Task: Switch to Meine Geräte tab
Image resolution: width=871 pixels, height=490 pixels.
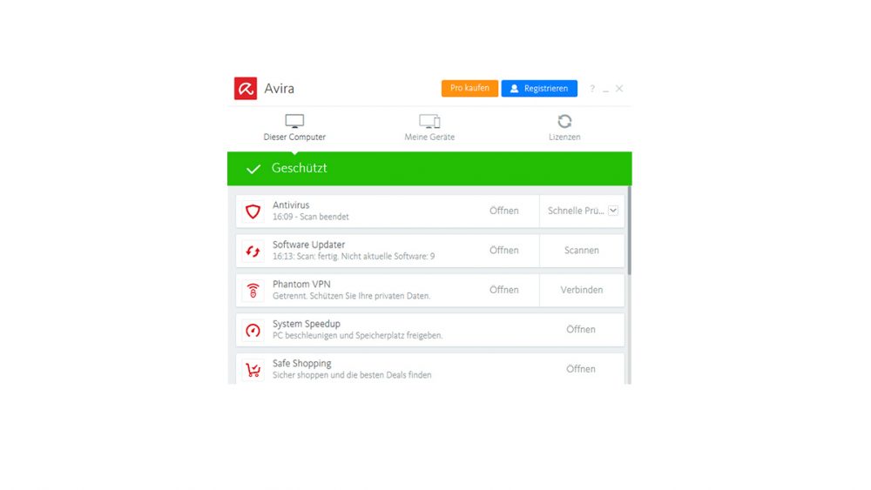Action: coord(429,128)
